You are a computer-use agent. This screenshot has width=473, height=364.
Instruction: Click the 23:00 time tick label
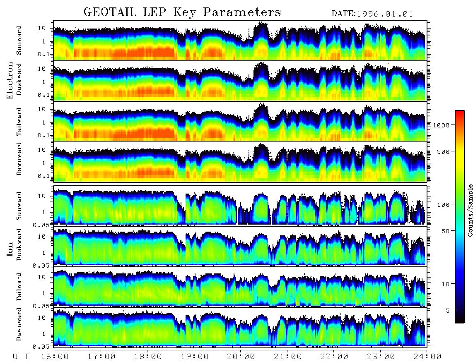[x=381, y=357]
